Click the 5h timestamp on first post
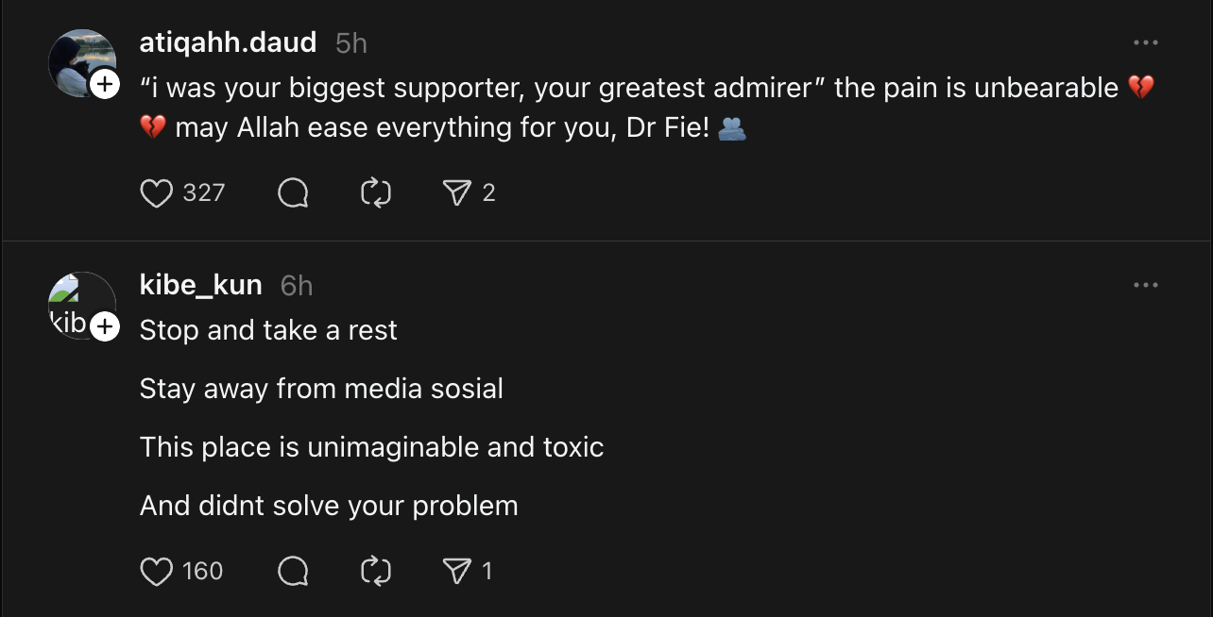 point(351,43)
